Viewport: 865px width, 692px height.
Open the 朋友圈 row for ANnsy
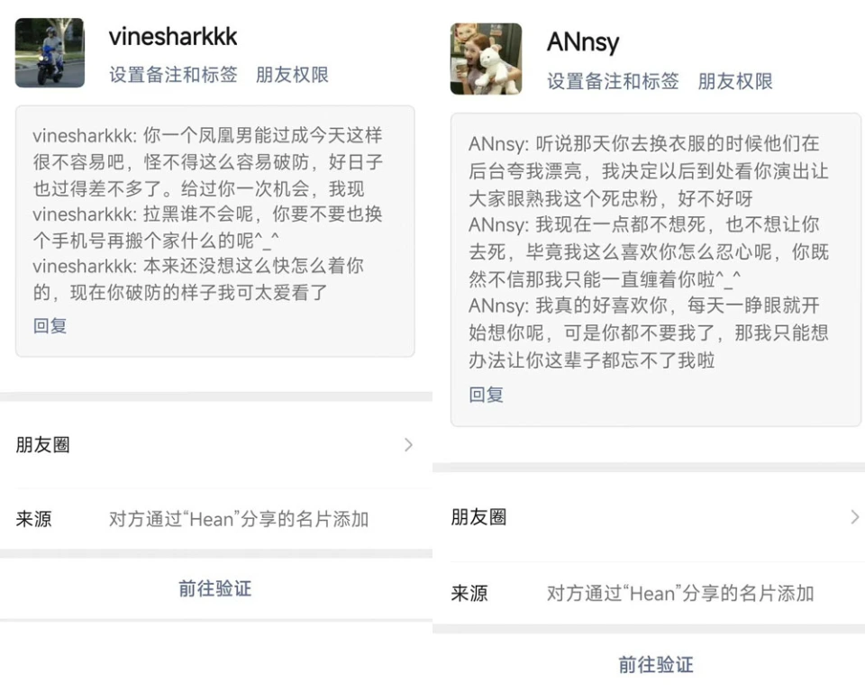coord(649,517)
